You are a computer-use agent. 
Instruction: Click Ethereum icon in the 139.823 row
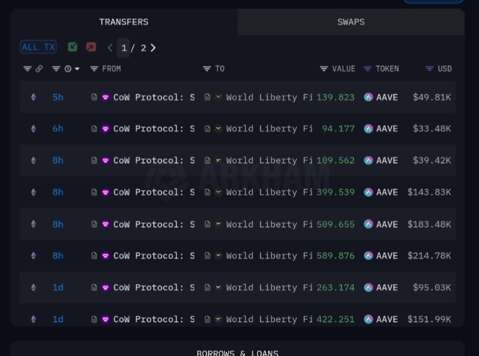click(x=34, y=97)
